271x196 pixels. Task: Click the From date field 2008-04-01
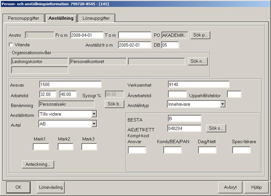click(x=87, y=35)
